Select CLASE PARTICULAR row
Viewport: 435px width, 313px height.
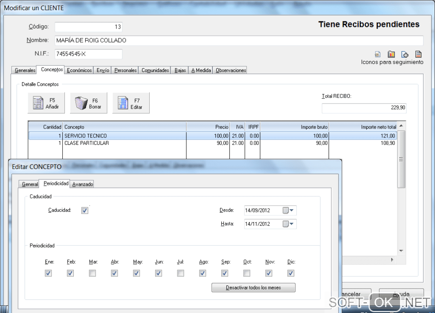[x=212, y=143]
